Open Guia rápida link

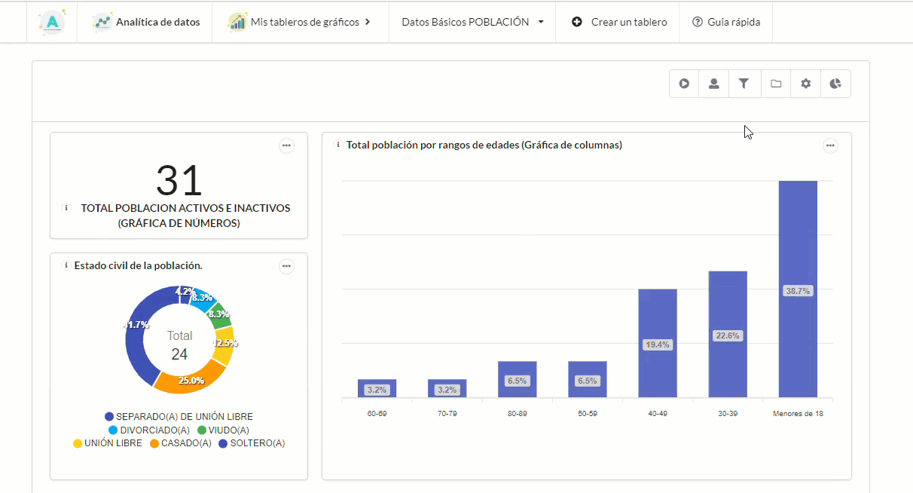point(725,22)
